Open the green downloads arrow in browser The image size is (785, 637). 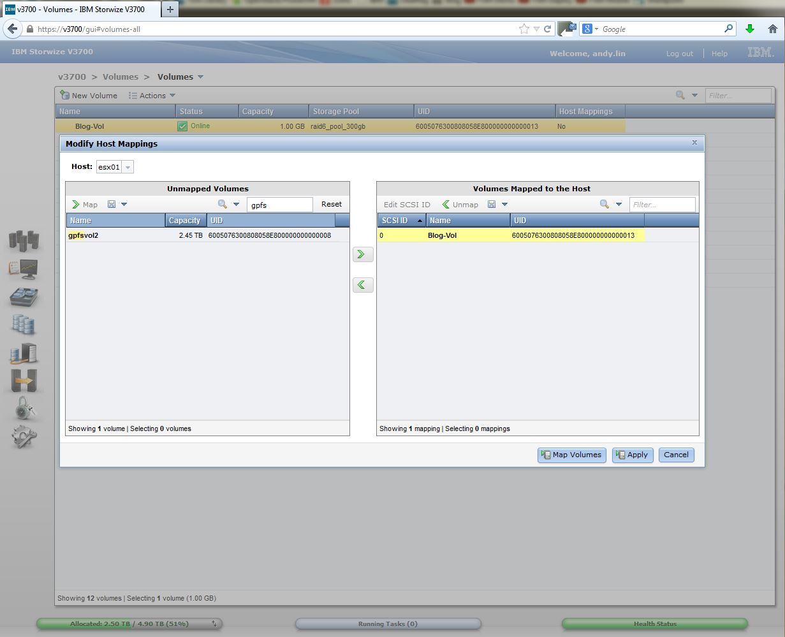tap(750, 29)
